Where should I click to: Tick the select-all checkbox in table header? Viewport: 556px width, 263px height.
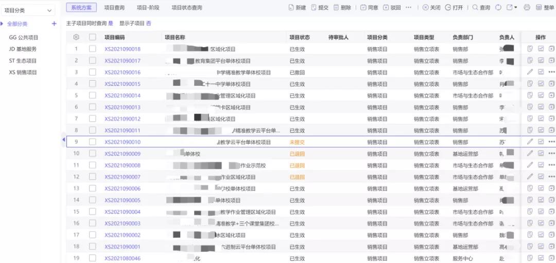(x=93, y=37)
